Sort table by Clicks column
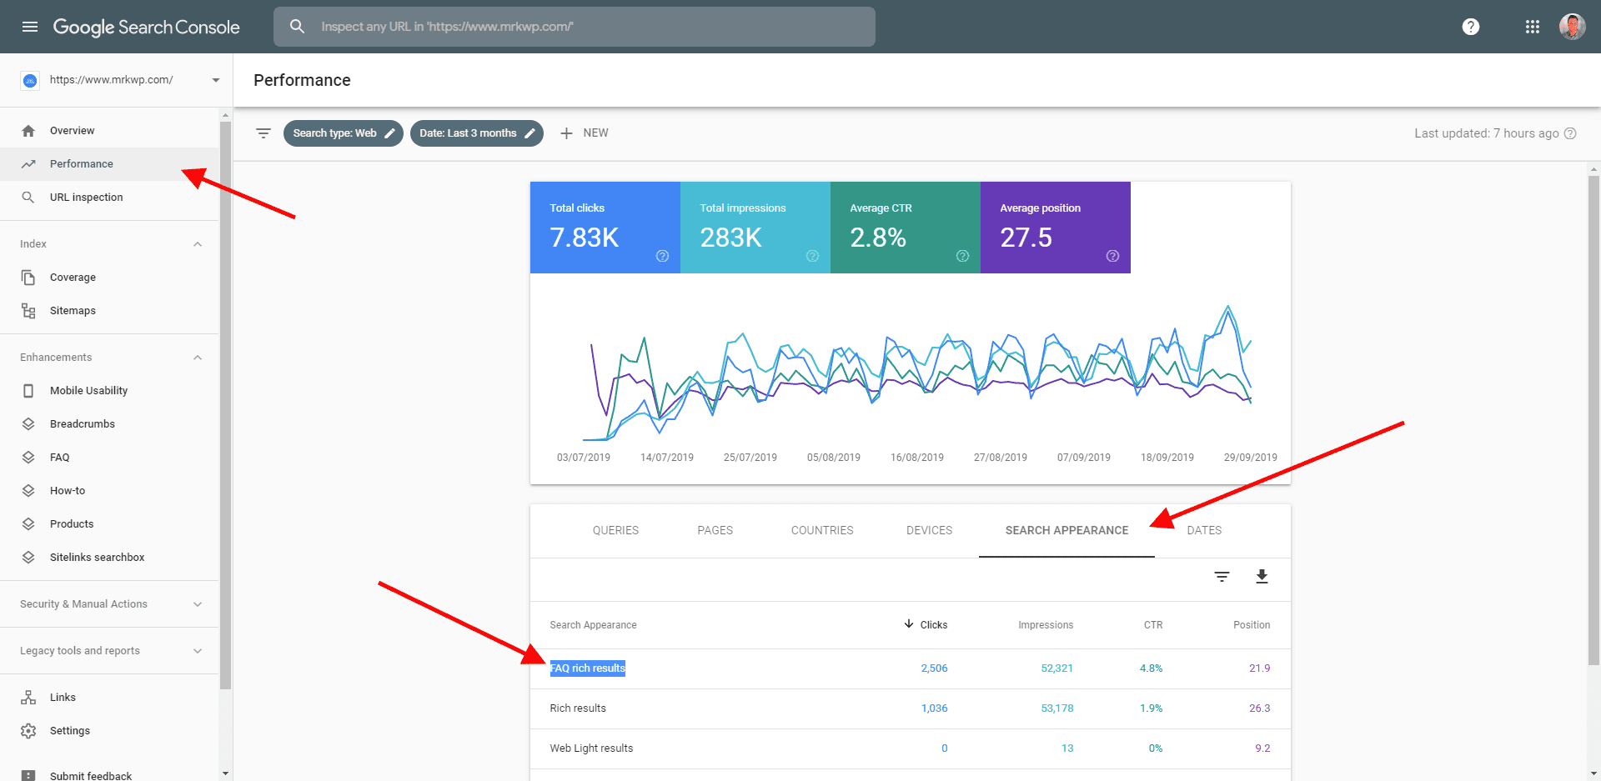The image size is (1601, 781). click(926, 624)
